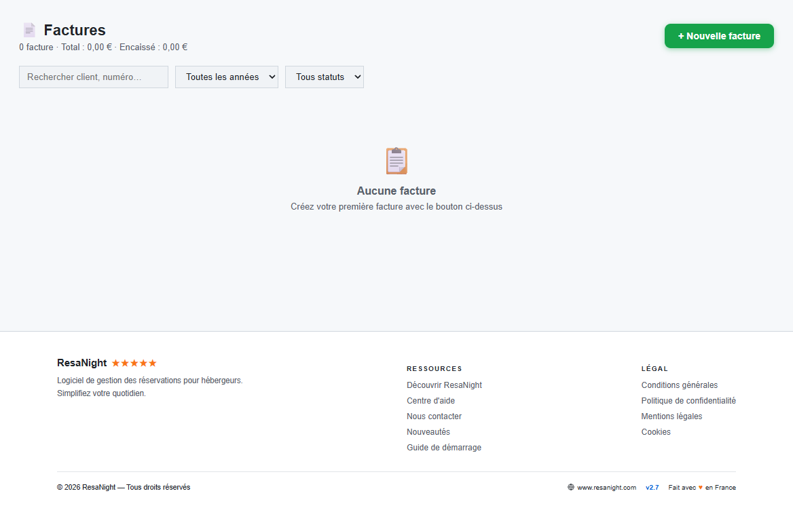This screenshot has width=793, height=506.
Task: View the Nouveautés page
Action: (x=428, y=432)
